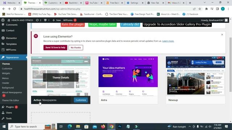Bookmark this page star icon
This screenshot has width=232, height=130.
tap(200, 9)
